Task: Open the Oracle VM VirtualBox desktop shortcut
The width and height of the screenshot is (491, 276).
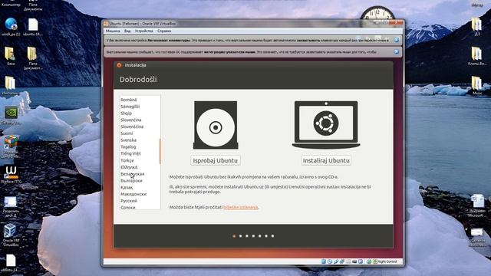Action: point(10,234)
